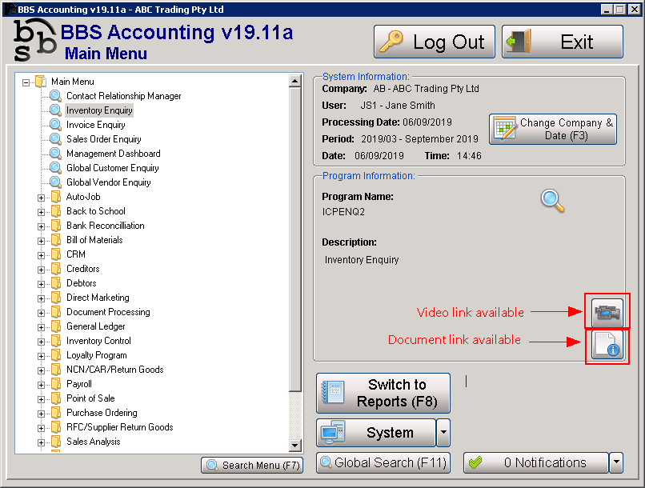Click Switch to Reports (F8) button
This screenshot has width=645, height=488.
pos(383,393)
